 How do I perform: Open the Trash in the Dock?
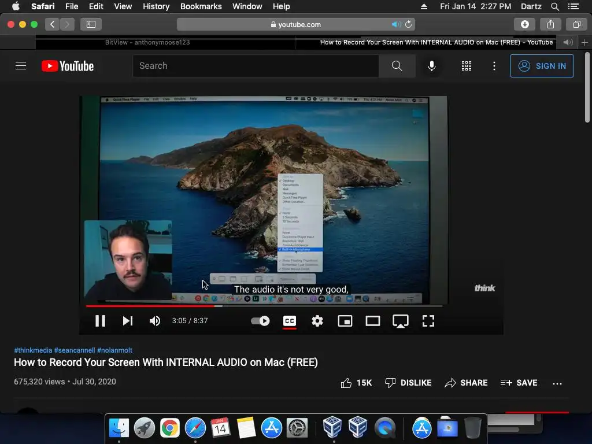click(x=473, y=428)
